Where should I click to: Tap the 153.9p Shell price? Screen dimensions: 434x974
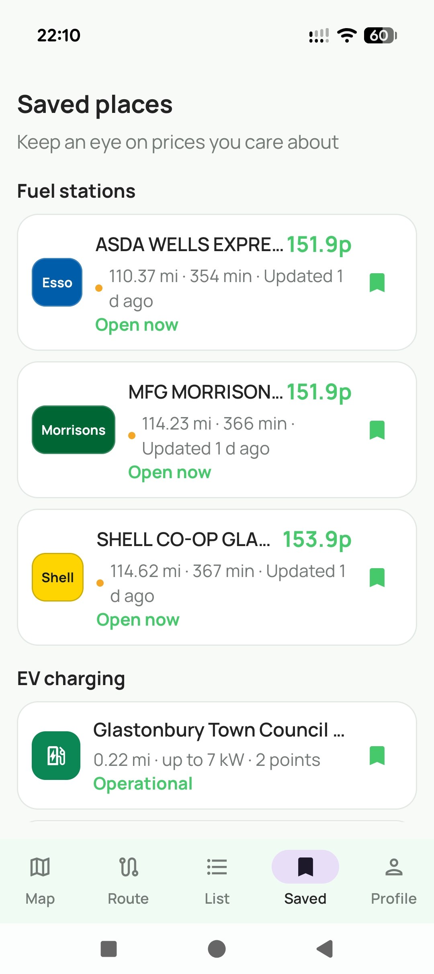(x=317, y=540)
